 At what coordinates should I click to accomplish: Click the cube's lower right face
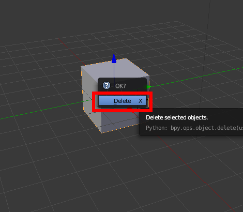click(120, 120)
